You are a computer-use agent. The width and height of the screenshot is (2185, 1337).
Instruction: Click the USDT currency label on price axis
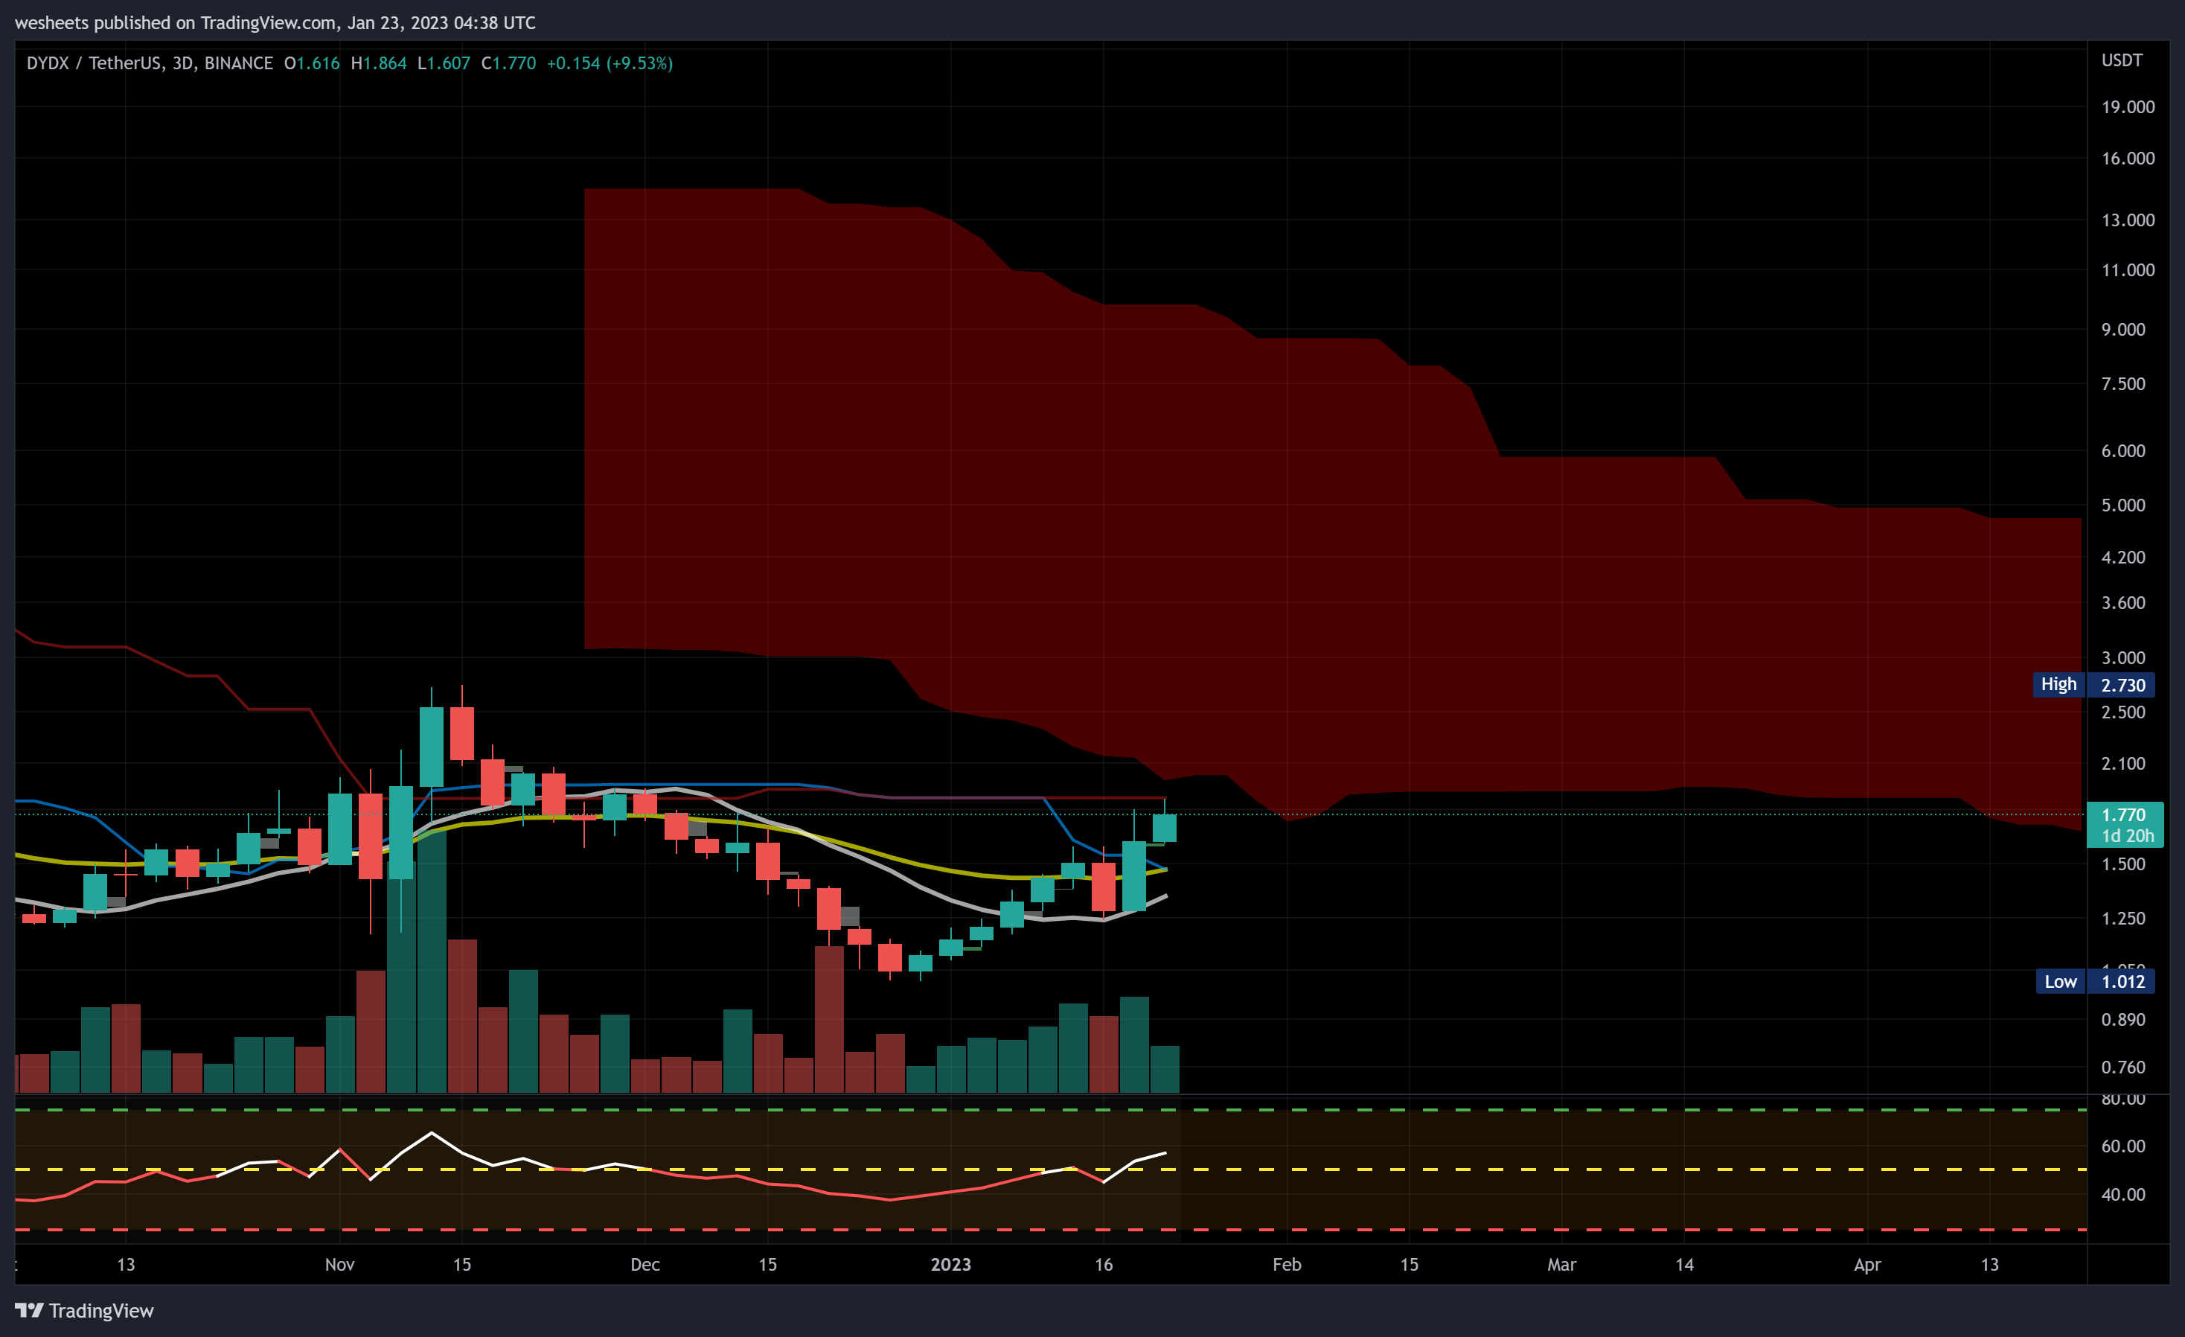(x=2122, y=60)
